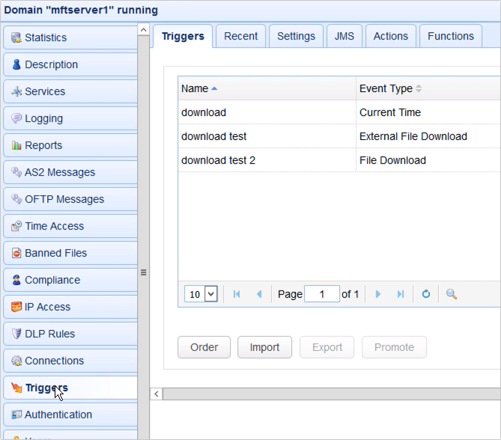Click the Order button
501x440 pixels.
pyautogui.click(x=204, y=347)
